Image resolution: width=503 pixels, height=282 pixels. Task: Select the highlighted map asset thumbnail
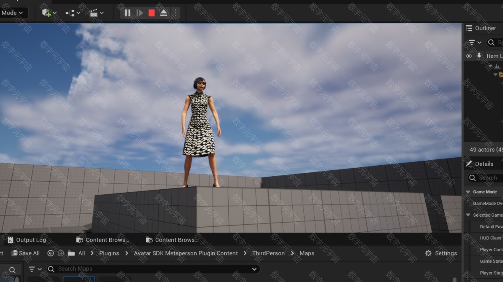[79, 279]
